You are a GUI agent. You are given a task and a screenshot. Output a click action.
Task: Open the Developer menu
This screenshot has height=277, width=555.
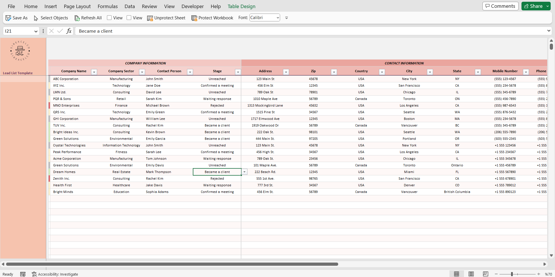coord(193,6)
